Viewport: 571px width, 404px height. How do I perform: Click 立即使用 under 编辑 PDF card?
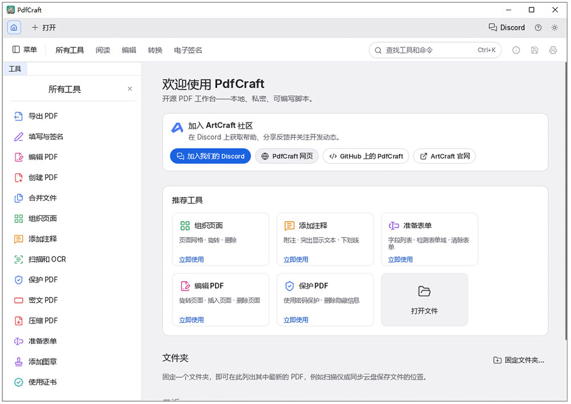(x=191, y=320)
